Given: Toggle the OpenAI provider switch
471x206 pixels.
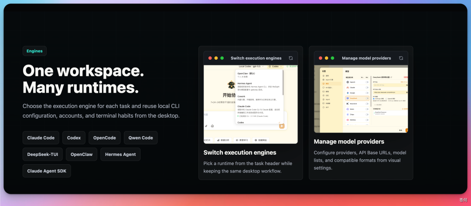Looking at the screenshot, I should click(367, 82).
